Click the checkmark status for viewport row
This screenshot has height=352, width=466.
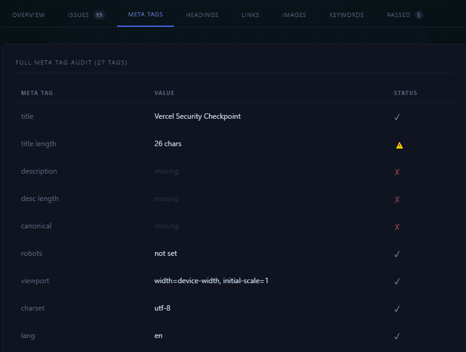(x=397, y=281)
